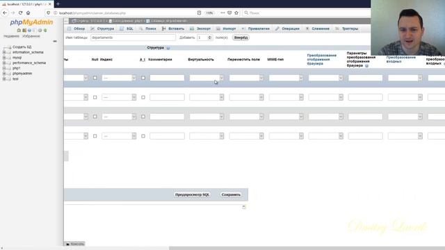Expand performance_schema database node

point(4,63)
